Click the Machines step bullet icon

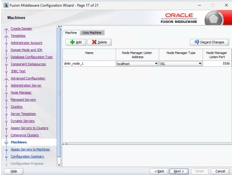point(6,142)
